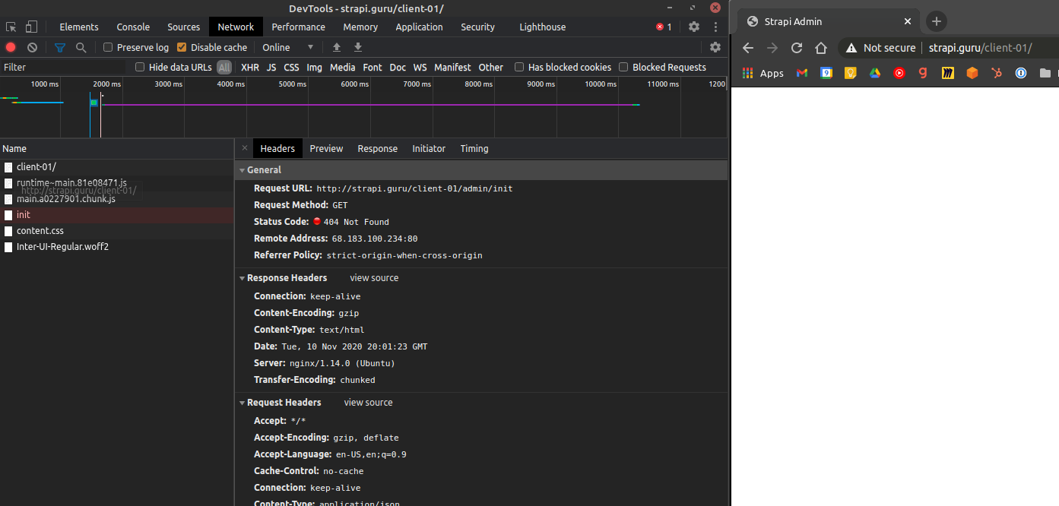Import a HAR file

pos(337,46)
